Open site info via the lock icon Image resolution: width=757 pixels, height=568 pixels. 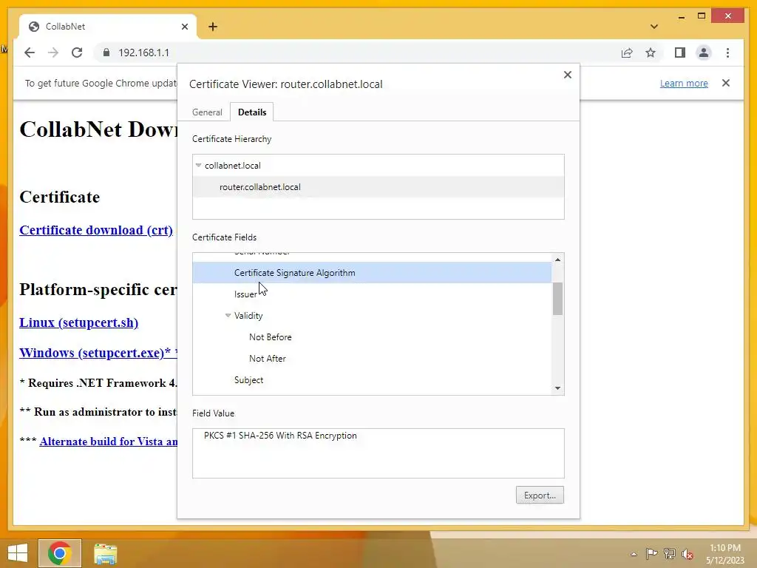click(x=106, y=53)
